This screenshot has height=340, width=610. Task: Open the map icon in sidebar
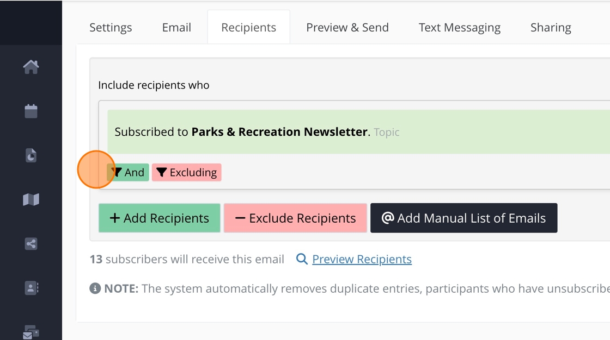pyautogui.click(x=31, y=200)
